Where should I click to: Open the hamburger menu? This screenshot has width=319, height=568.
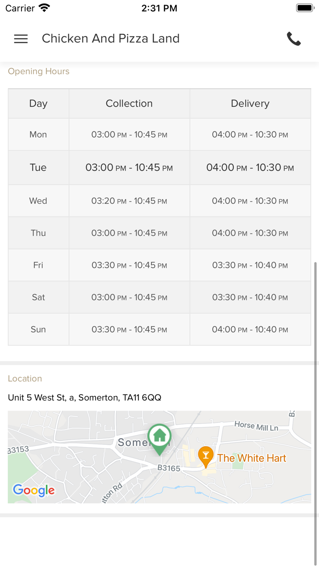point(21,39)
